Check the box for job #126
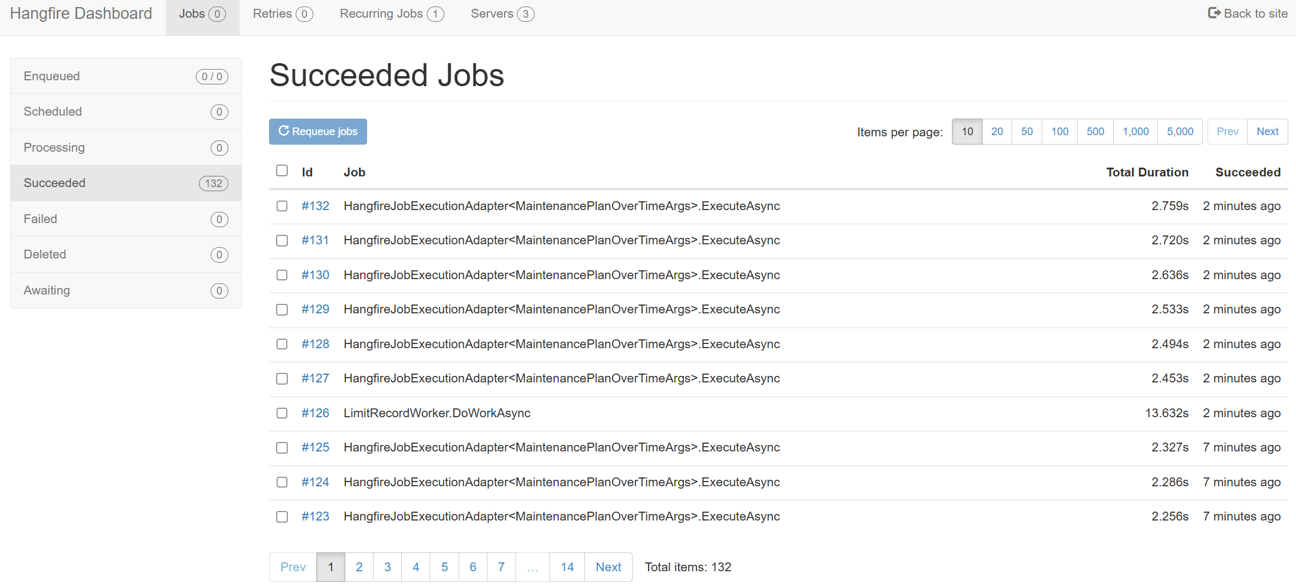 [x=282, y=413]
